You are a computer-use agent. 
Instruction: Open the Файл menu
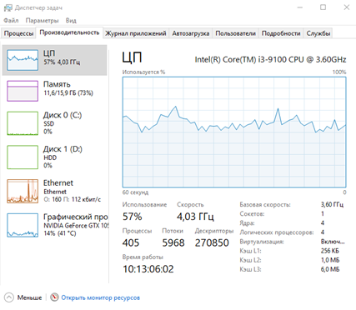[x=11, y=21]
